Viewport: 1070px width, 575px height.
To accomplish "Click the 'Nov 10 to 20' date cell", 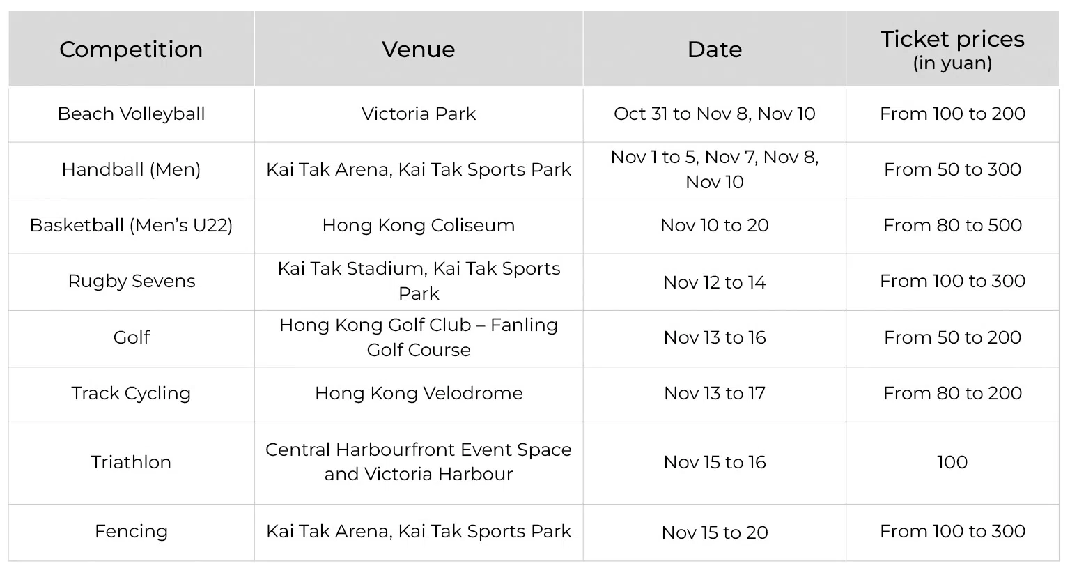I will tap(714, 225).
